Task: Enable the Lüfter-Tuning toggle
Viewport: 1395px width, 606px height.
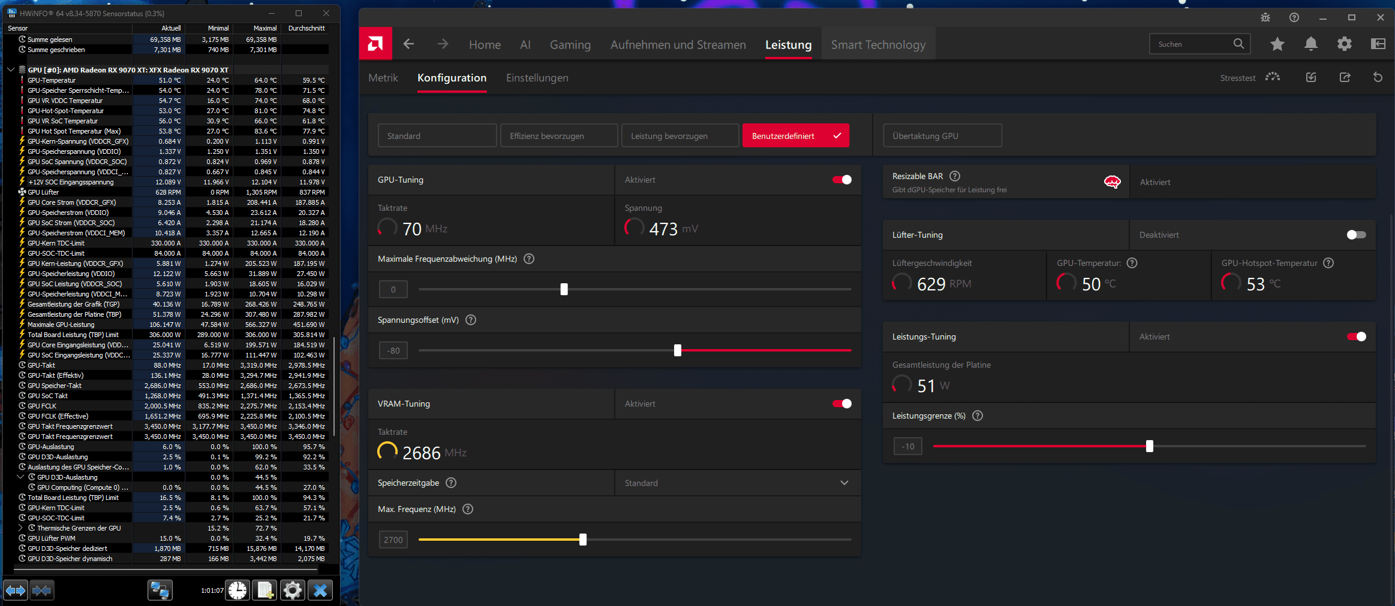Action: coord(1357,235)
